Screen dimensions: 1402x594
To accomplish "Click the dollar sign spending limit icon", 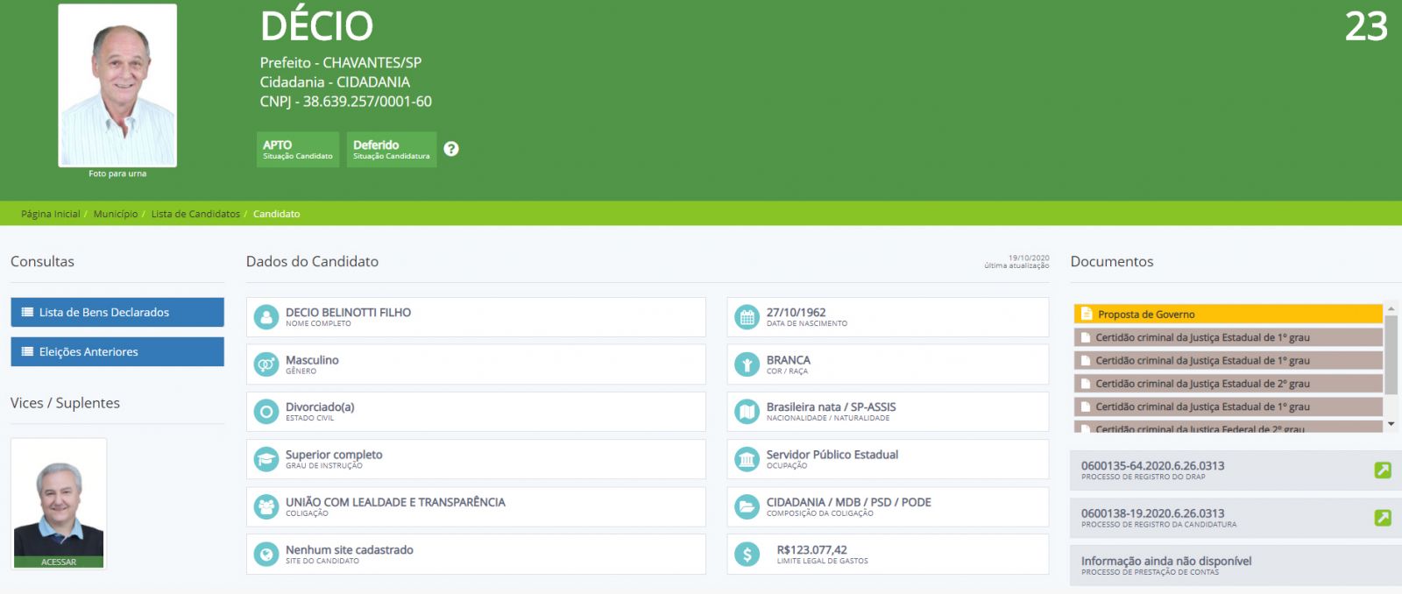I will tap(747, 555).
